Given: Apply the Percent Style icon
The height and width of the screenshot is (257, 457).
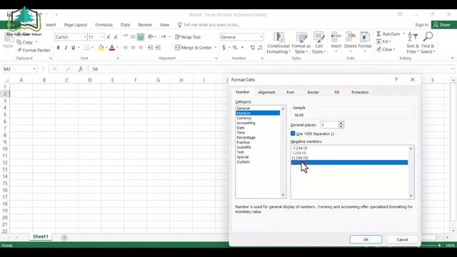Looking at the screenshot, I should pos(235,48).
